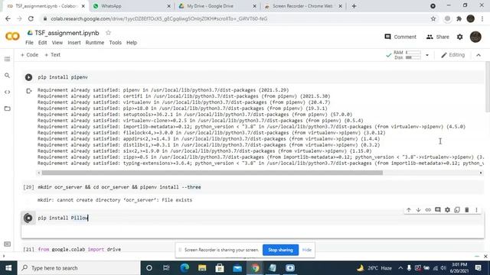Click the pip install Pillow code line
Image resolution: width=490 pixels, height=275 pixels.
(x=63, y=218)
